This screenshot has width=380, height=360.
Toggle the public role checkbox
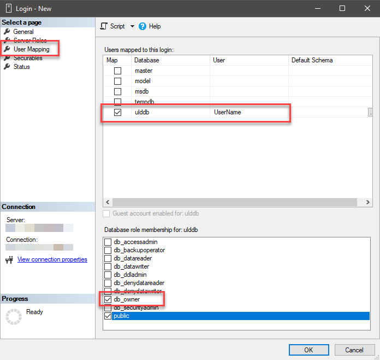coord(108,316)
